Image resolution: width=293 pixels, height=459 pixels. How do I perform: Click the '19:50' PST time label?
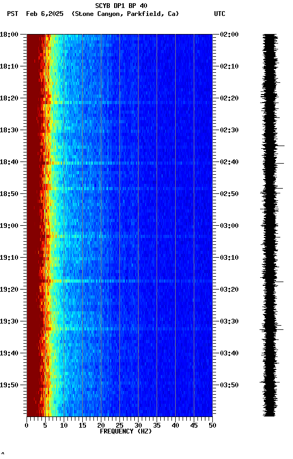click(9, 385)
